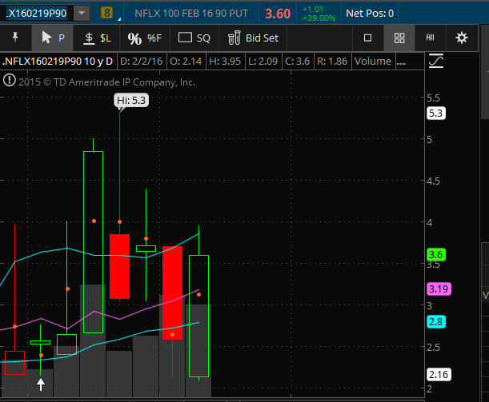
Task: Open the symbol dropdown arrow
Action: pos(81,13)
